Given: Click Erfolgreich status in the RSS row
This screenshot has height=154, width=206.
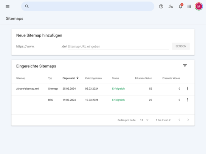Looking at the screenshot, I should (x=118, y=100).
